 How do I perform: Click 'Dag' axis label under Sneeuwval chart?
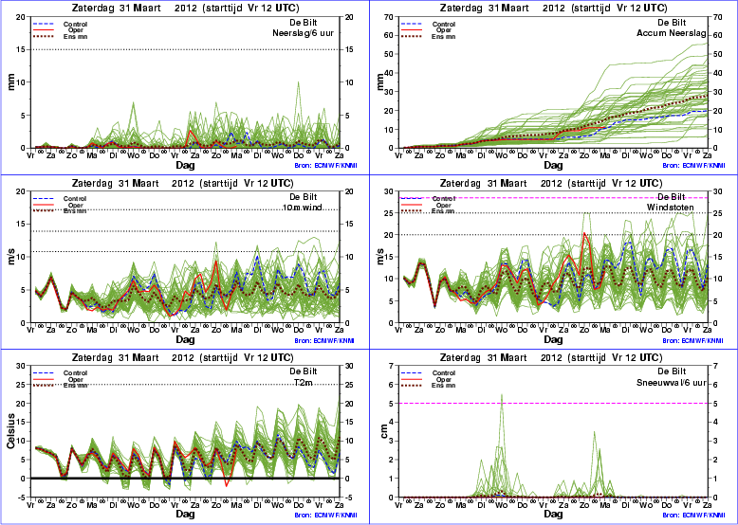553,515
